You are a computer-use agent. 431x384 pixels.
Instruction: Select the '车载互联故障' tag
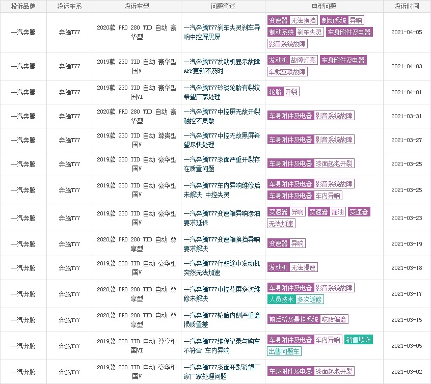[x=287, y=72]
